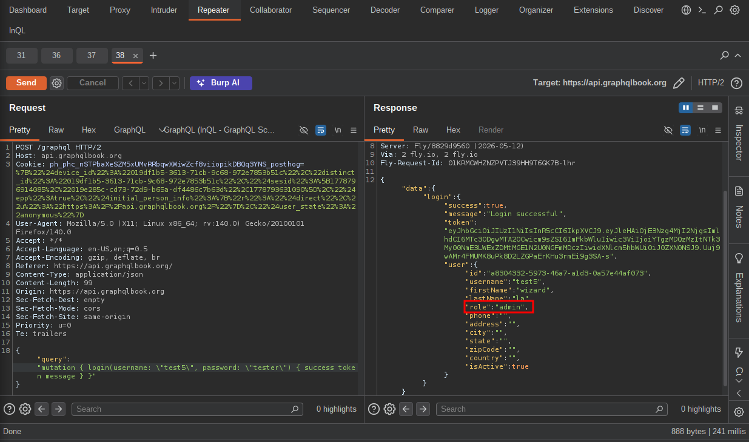The image size is (749, 442).
Task: Toggle hidden characters eye in Response pane
Action: pyautogui.click(x=668, y=130)
